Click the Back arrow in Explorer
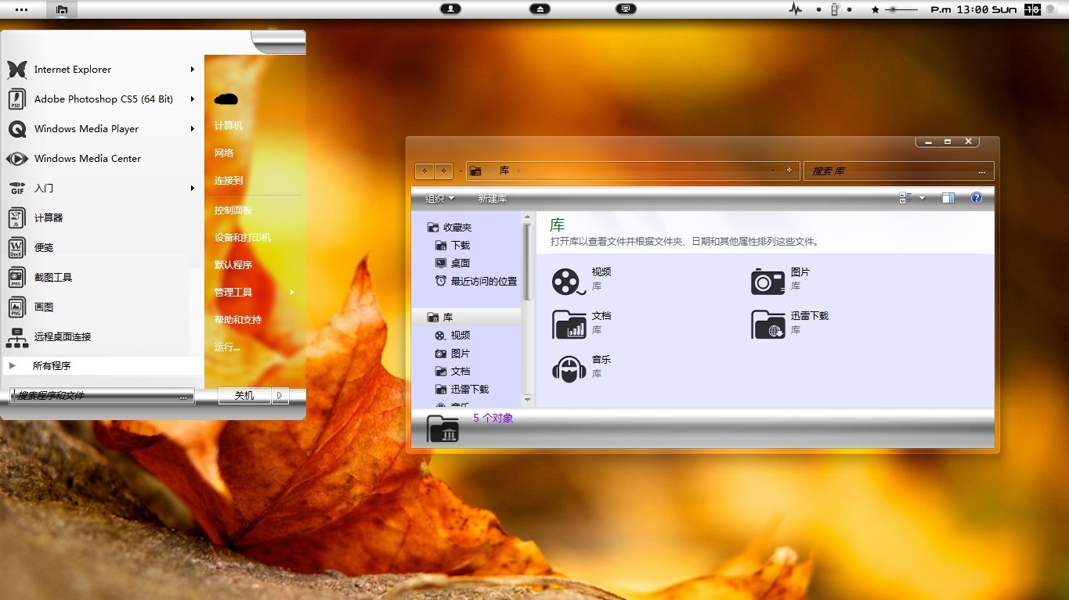 424,171
